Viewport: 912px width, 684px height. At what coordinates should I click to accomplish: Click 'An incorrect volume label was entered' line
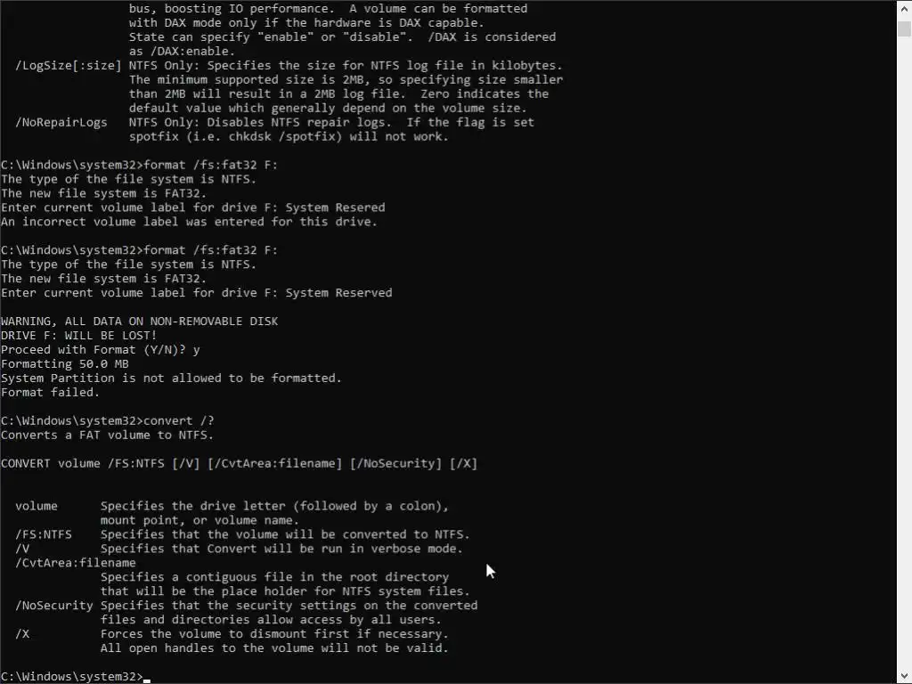[189, 222]
